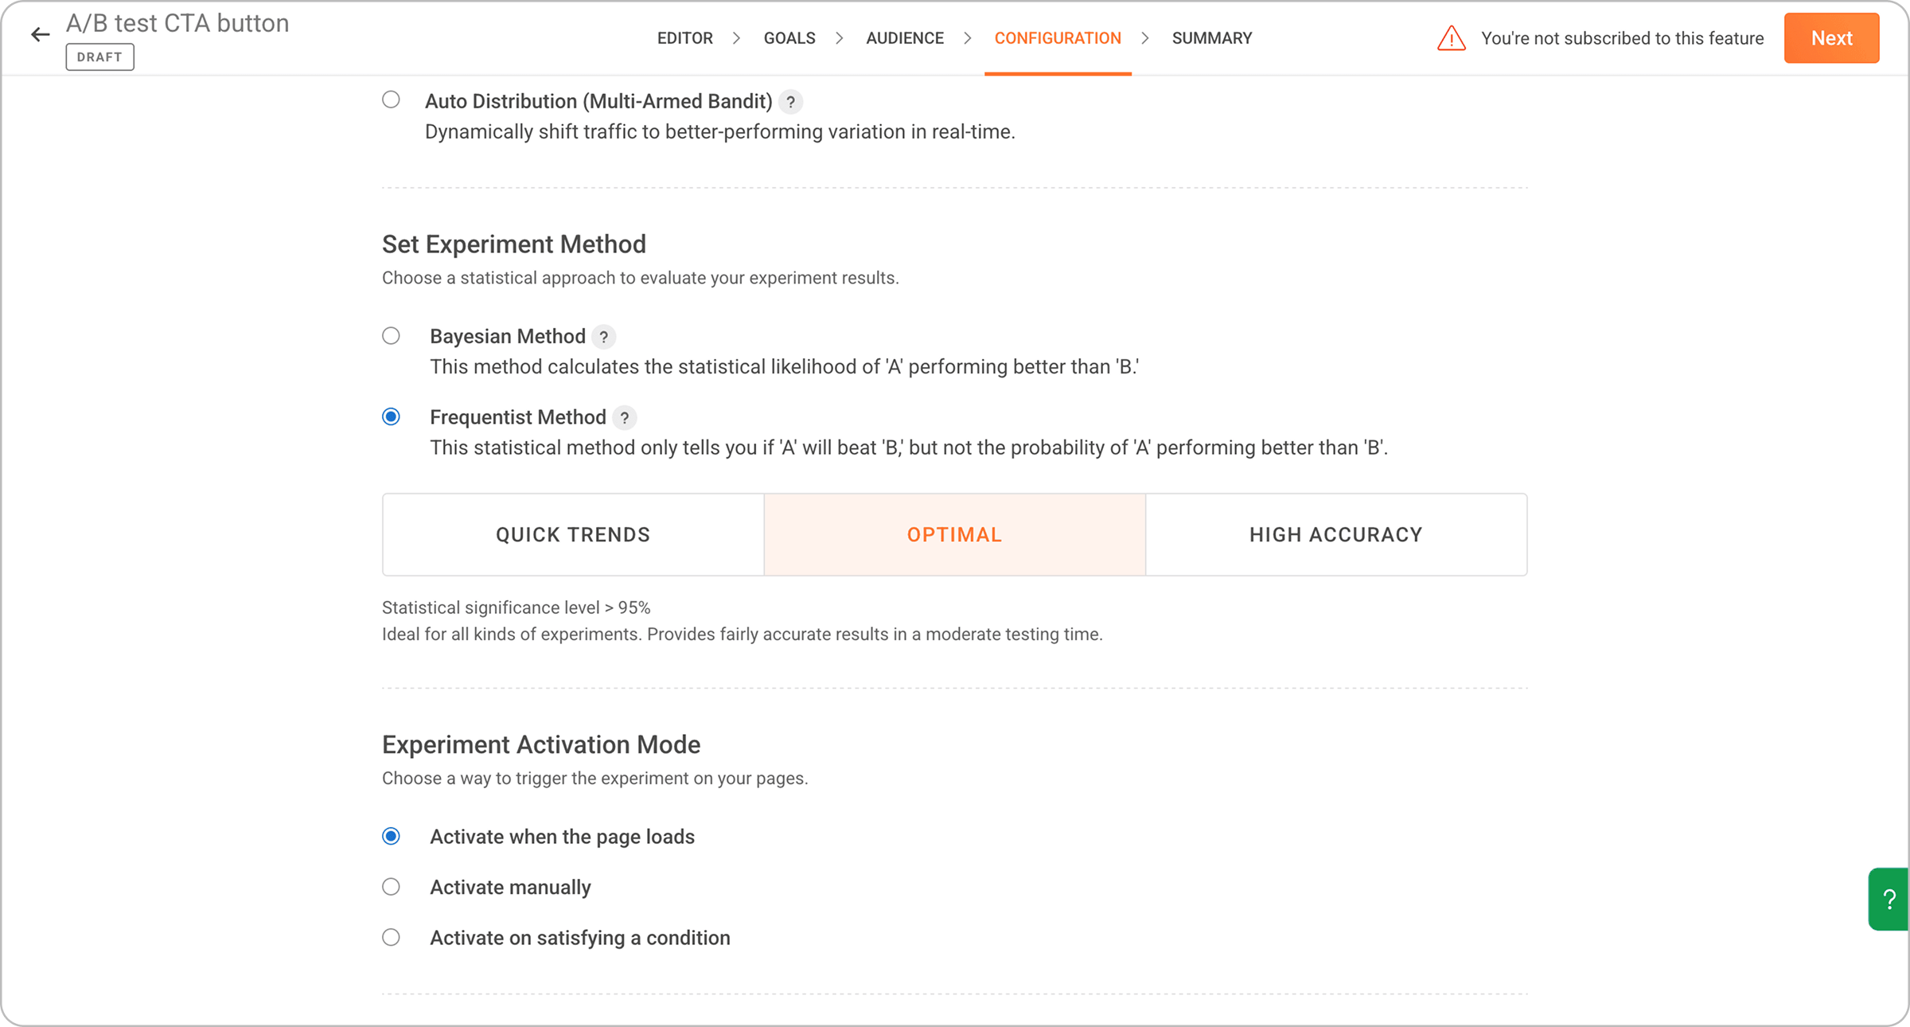Viewport: 1910px width, 1027px height.
Task: Choose Activate when the page loads
Action: tap(391, 836)
